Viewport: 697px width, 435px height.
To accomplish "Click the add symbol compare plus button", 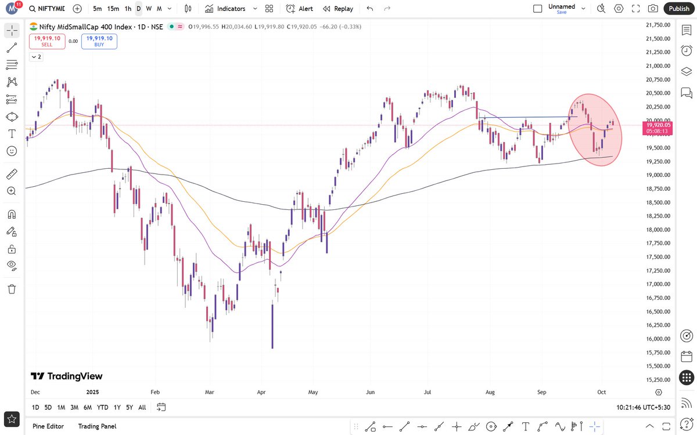I will pos(77,9).
